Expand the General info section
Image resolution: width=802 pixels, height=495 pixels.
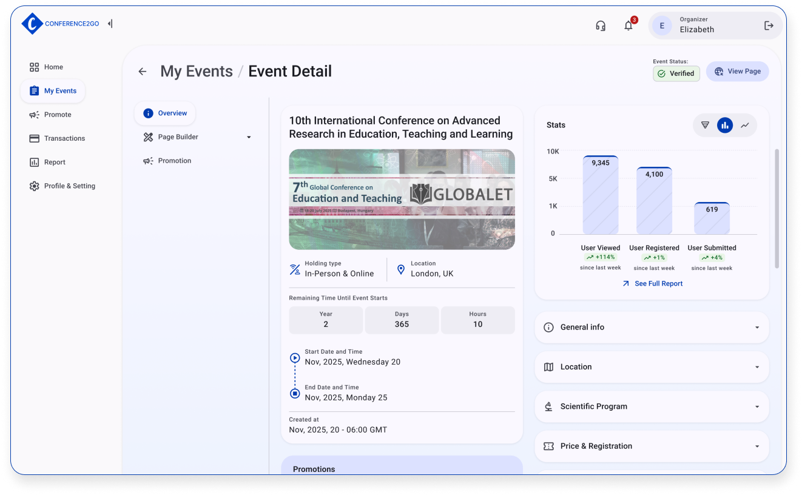(652, 327)
